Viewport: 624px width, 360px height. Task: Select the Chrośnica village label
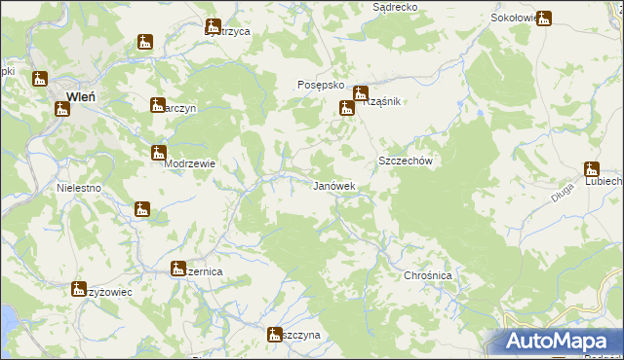click(428, 275)
